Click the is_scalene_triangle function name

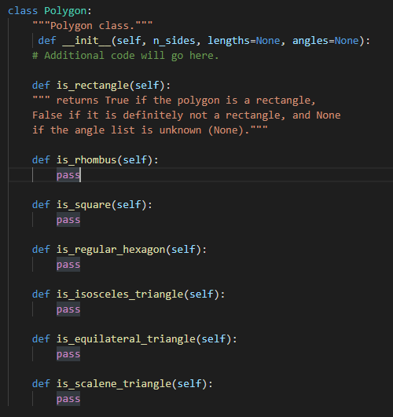pyautogui.click(x=114, y=383)
